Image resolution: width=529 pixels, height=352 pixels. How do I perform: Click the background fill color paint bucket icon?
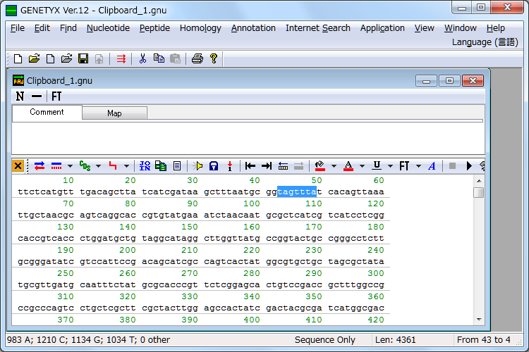tap(320, 165)
